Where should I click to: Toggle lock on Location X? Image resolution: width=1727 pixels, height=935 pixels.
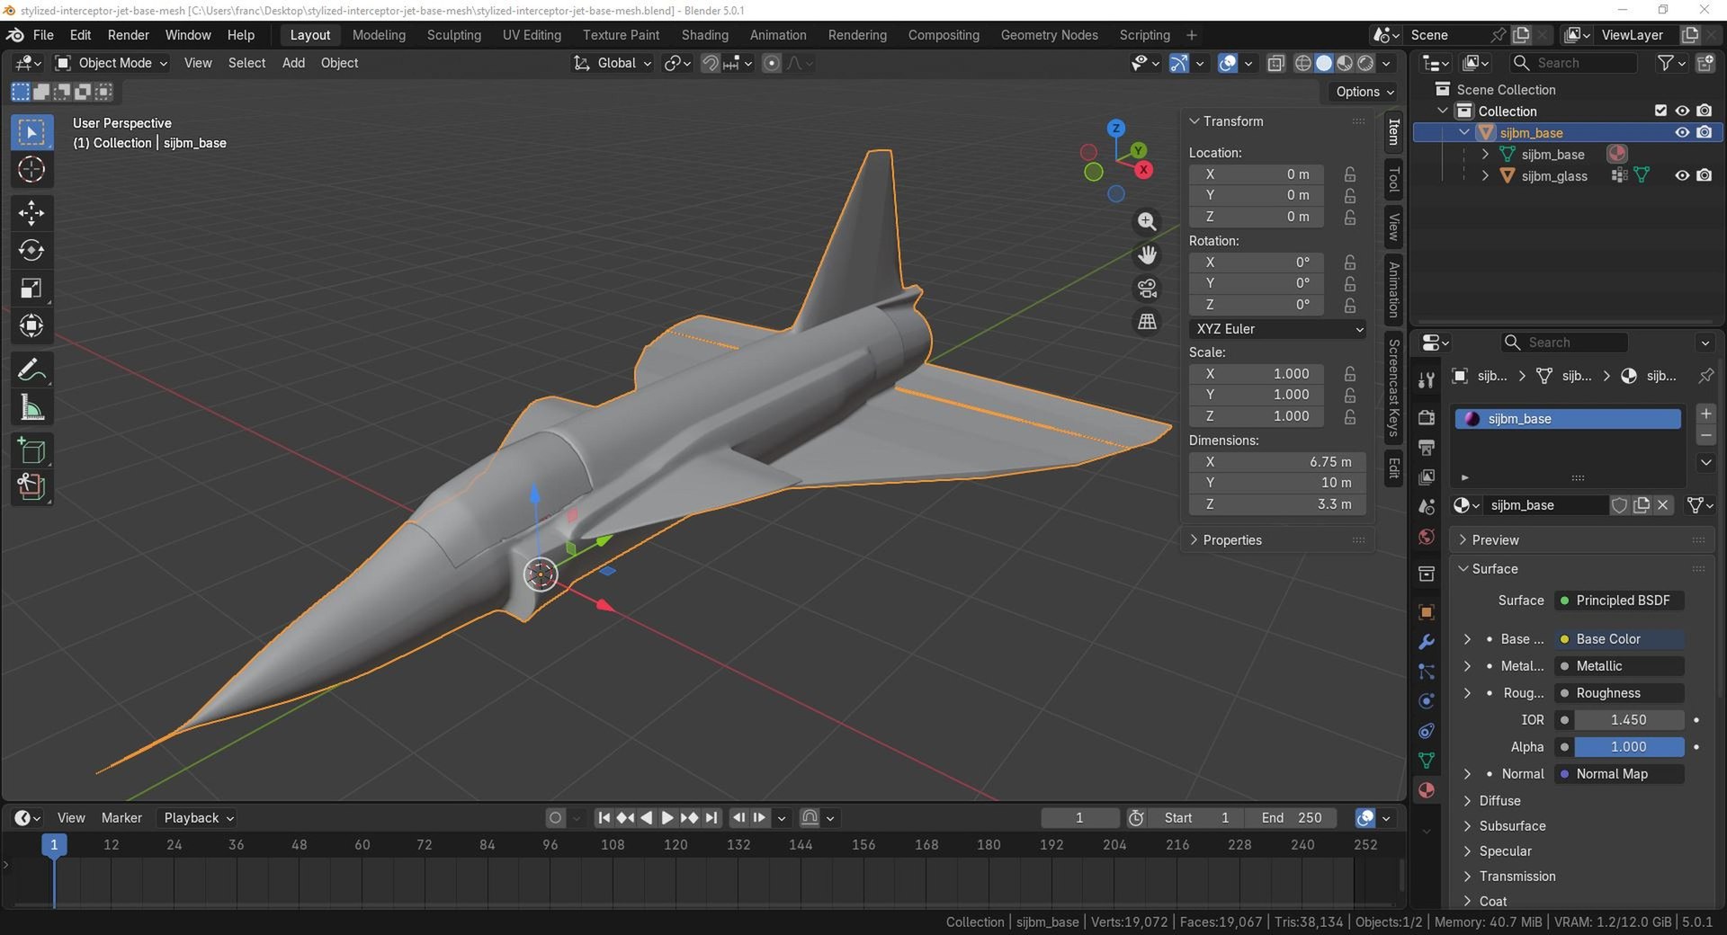[1350, 174]
